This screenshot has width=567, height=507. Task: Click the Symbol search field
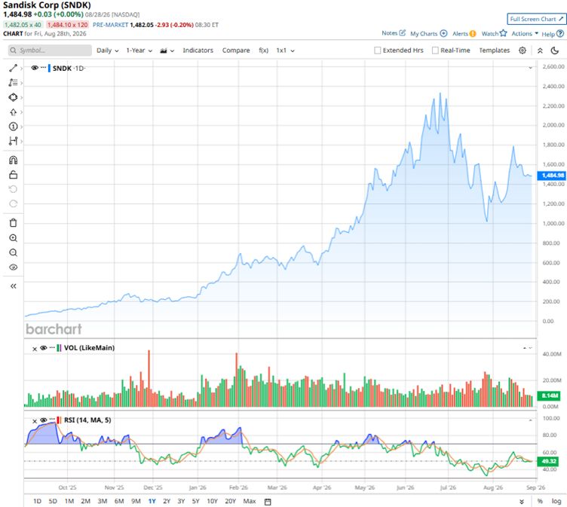pos(50,50)
